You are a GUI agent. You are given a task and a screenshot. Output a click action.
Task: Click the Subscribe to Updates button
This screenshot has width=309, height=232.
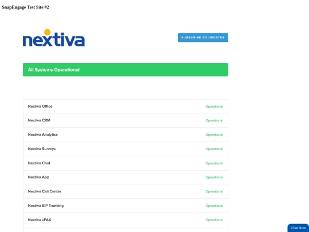click(x=203, y=37)
